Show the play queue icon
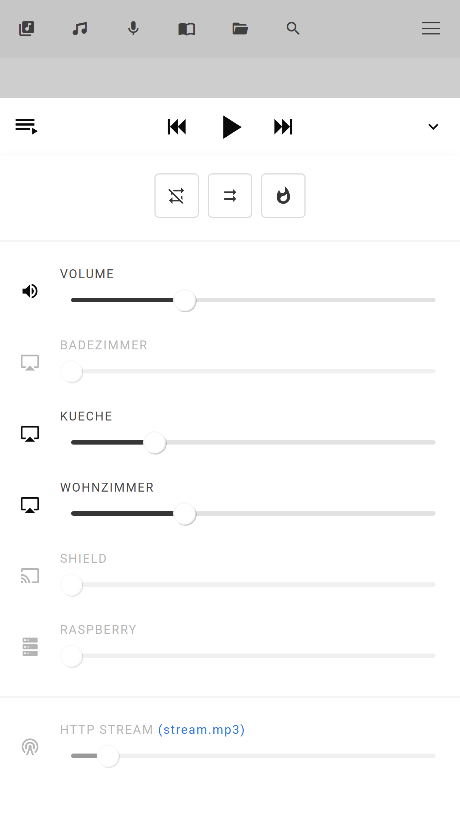The width and height of the screenshot is (460, 818). [x=26, y=126]
